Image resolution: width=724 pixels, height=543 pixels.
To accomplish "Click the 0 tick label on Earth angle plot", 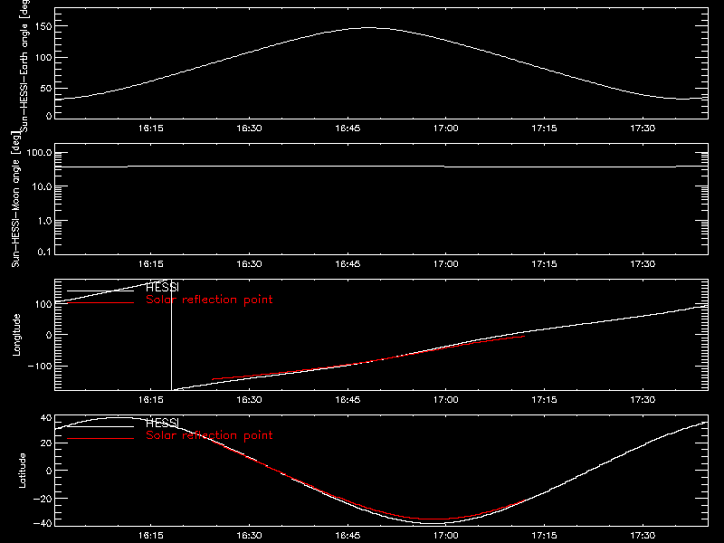I will coord(49,116).
